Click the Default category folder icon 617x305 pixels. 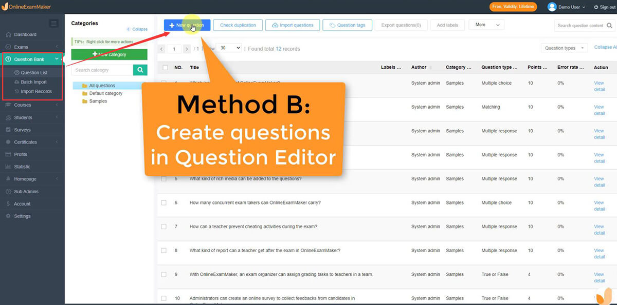(85, 93)
